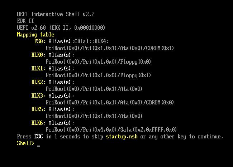Click the Sata(0x2,0xFFFF,0x0) device path
The width and height of the screenshot is (233, 167).
(111, 130)
